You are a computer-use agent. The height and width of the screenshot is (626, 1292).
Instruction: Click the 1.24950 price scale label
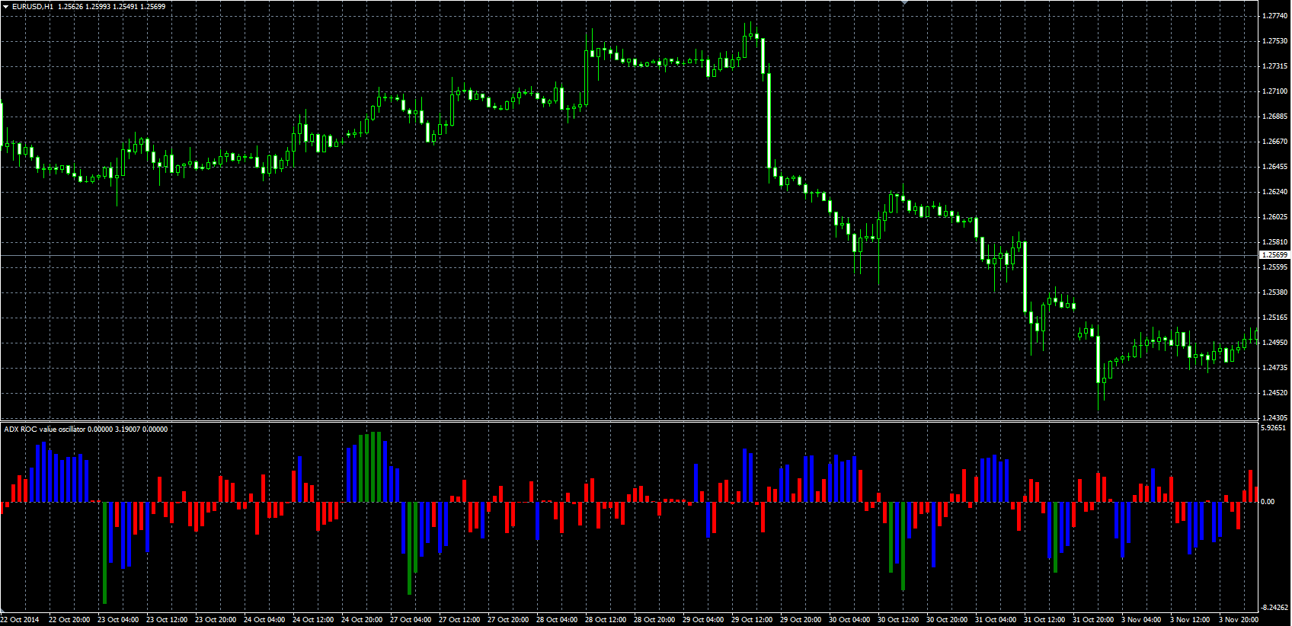pyautogui.click(x=1275, y=343)
